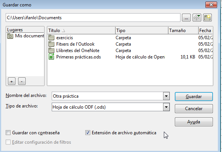Click the Hoja de cálculo ODF (.ods) type field

108,107
